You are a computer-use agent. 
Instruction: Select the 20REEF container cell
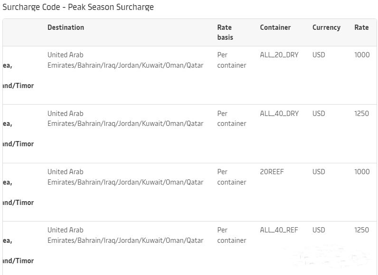tap(272, 172)
